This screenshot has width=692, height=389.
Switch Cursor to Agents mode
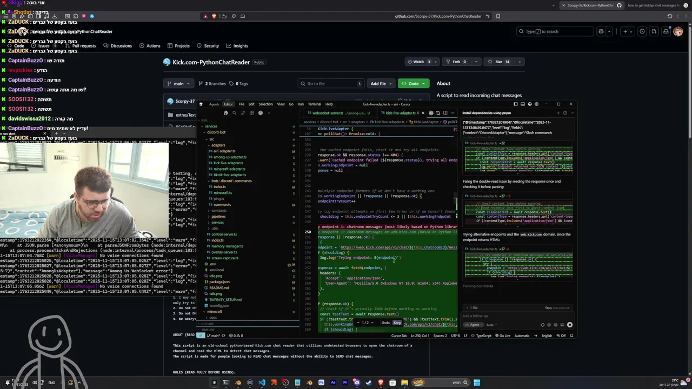point(214,104)
